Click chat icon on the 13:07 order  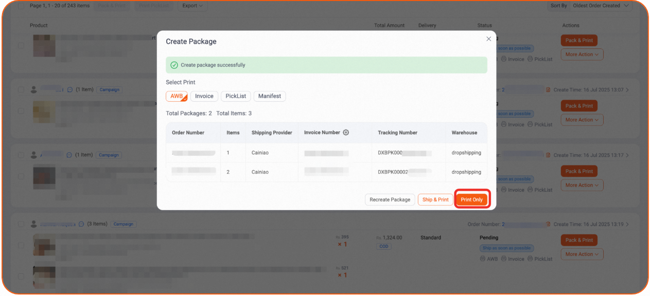[70, 90]
